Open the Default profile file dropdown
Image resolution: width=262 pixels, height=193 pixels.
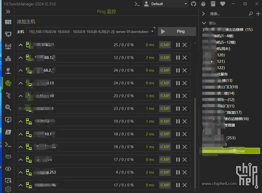(165, 4)
